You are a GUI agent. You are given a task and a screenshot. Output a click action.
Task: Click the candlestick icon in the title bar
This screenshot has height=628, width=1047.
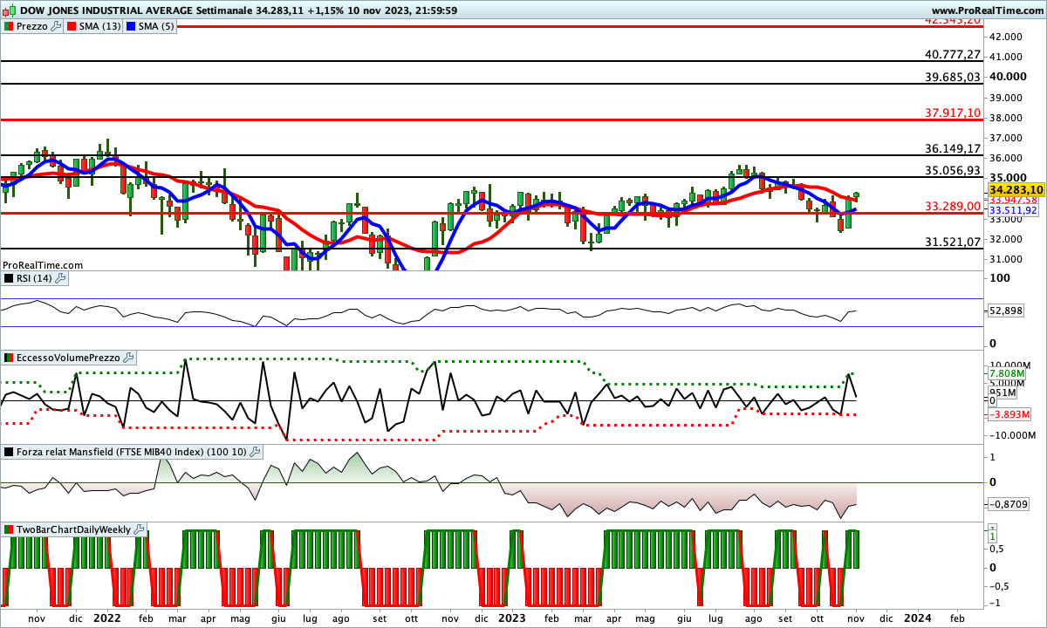(x=7, y=9)
